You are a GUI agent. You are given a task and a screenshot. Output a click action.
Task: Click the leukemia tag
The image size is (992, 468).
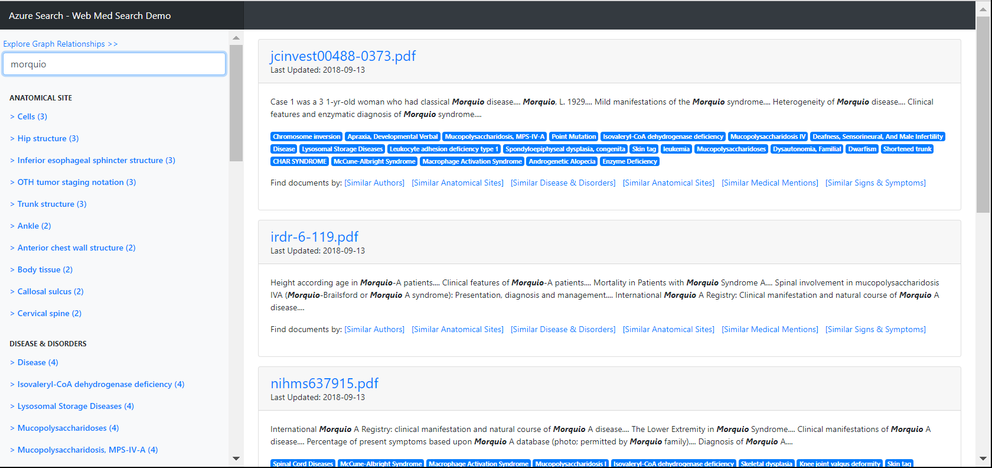[676, 149]
